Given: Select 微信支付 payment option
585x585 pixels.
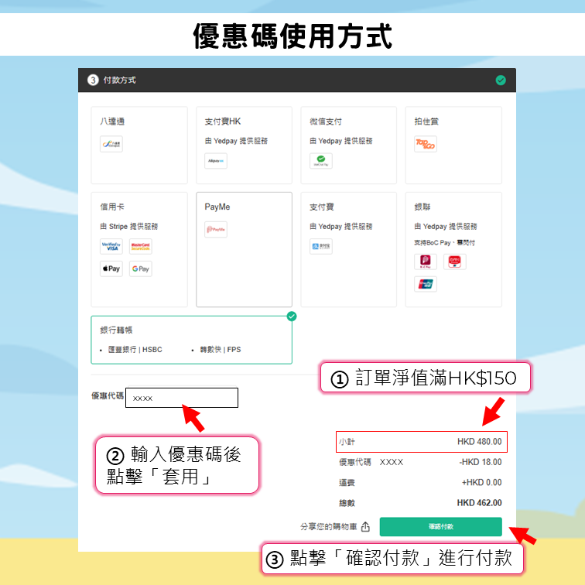Looking at the screenshot, I should (348, 145).
